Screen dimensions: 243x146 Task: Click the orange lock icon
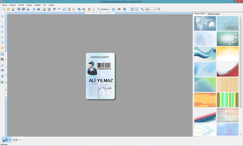point(89,9)
